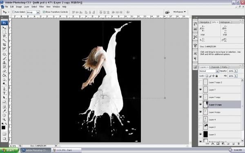Hide Layer 7 with its eye icon
This screenshot has width=245, height=153.
coord(200,90)
